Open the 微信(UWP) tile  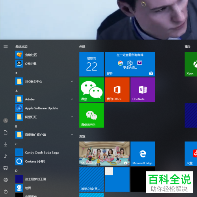(91, 115)
